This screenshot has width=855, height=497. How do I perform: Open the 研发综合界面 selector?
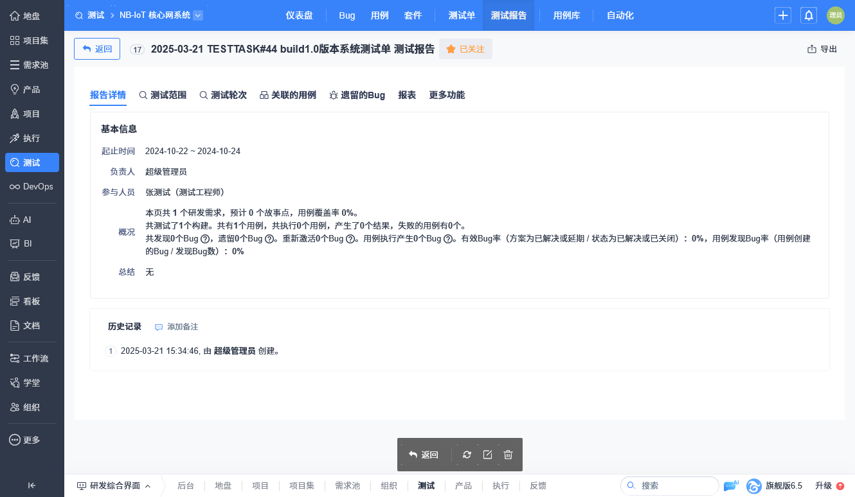(x=114, y=485)
